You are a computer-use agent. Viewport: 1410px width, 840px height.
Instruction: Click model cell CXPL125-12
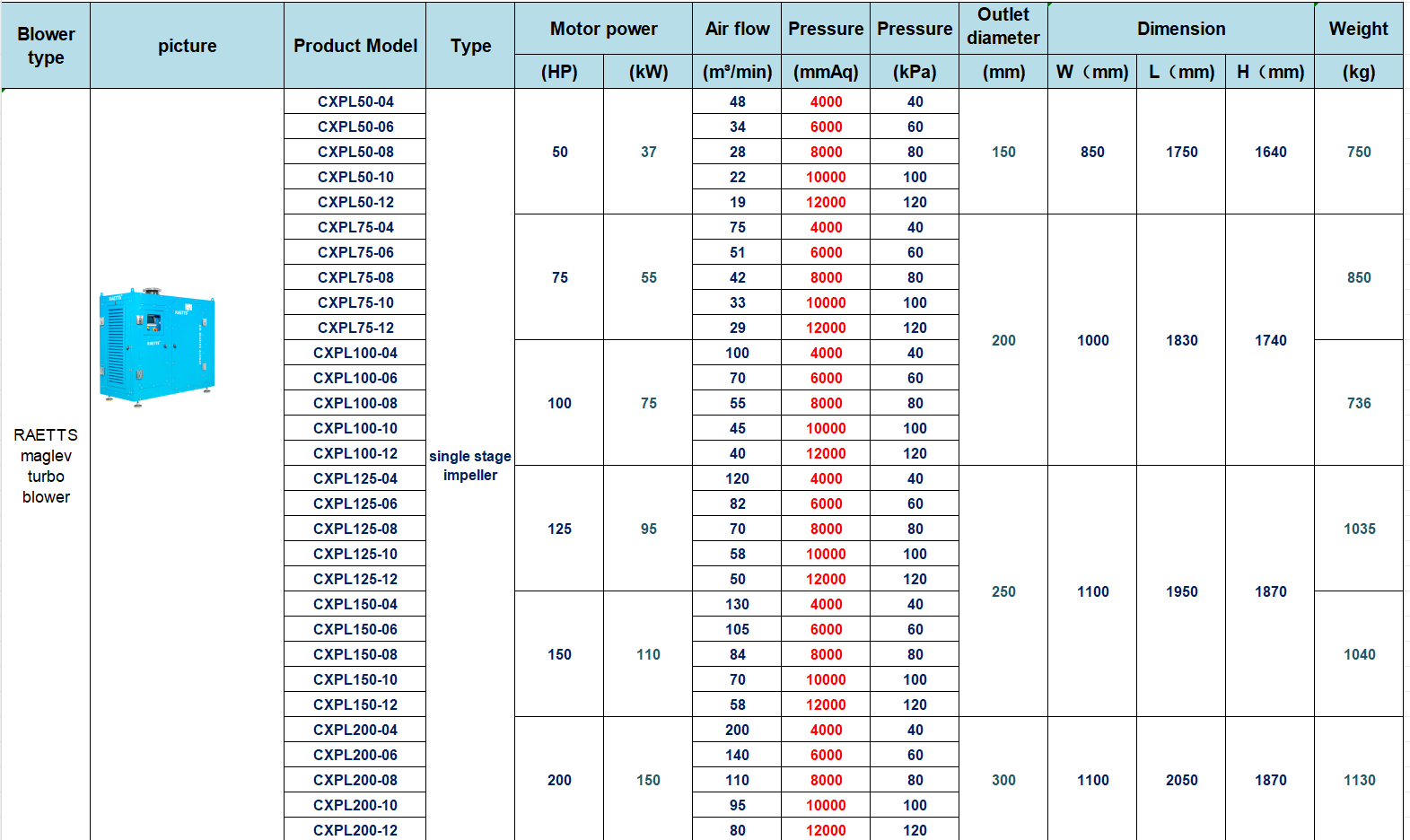355,579
